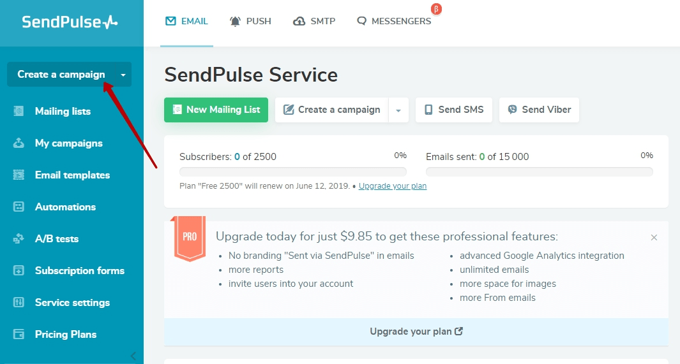
Task: Click the SendPulse logo
Action: click(70, 22)
